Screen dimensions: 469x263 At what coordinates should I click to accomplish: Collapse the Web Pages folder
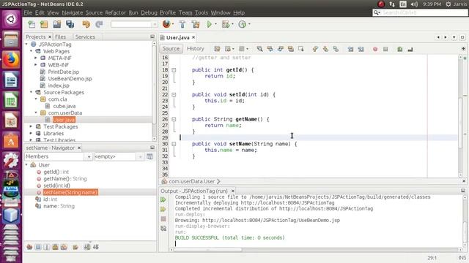[x=31, y=51]
